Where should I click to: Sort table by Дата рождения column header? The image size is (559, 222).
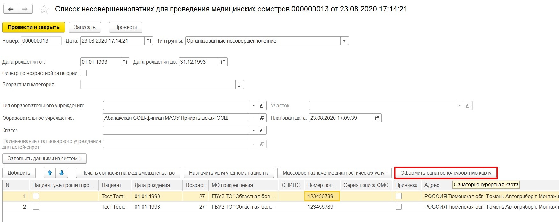(152, 185)
